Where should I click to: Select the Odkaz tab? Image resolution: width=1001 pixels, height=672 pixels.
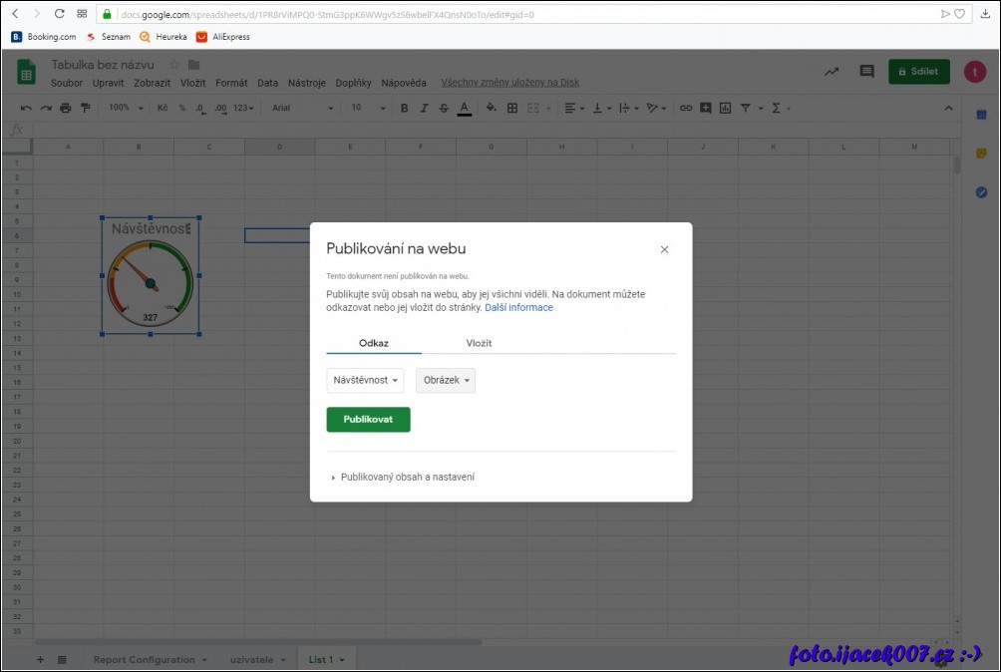click(x=374, y=343)
